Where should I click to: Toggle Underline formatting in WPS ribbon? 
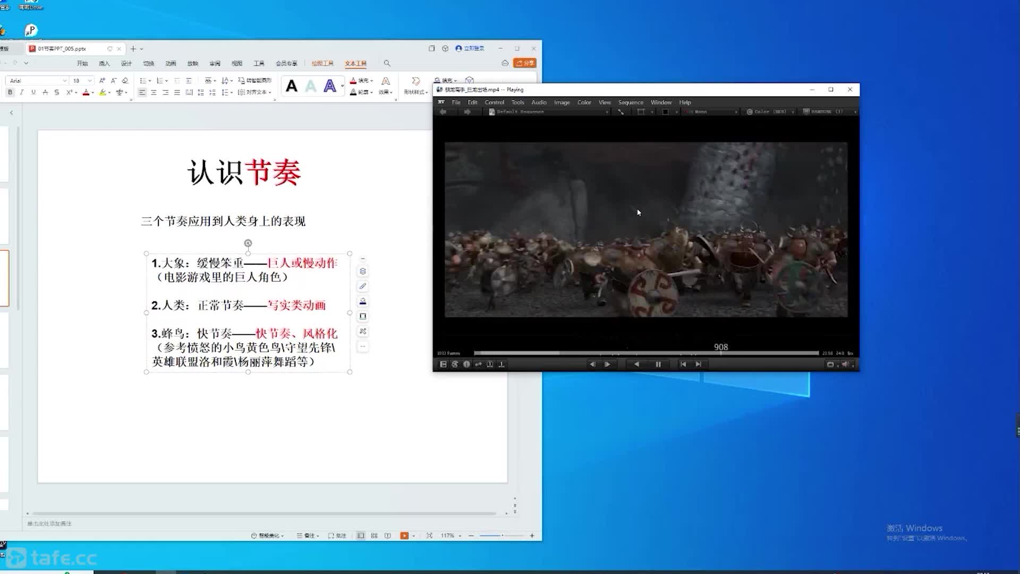point(33,92)
